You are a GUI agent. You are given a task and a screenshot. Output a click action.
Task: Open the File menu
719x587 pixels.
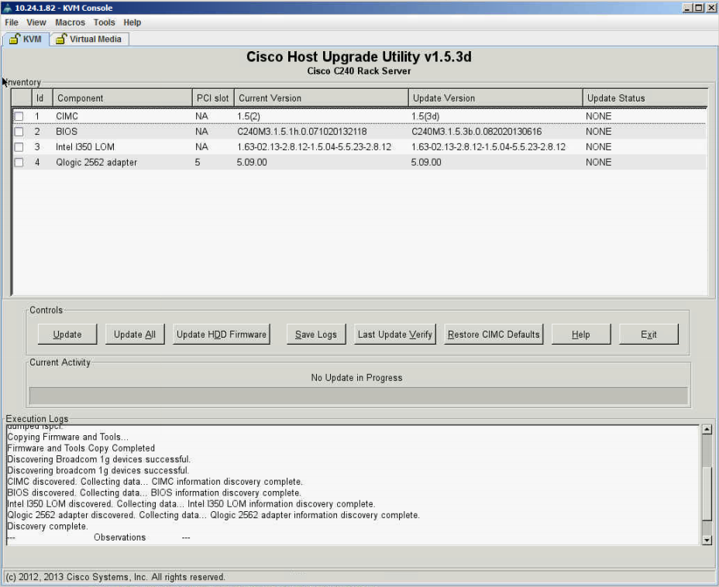point(12,22)
